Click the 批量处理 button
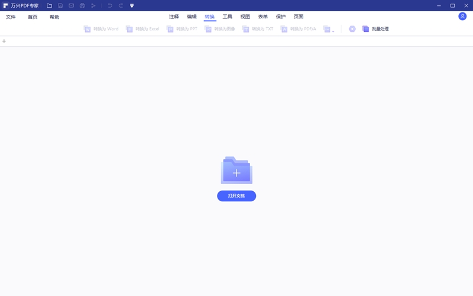The width and height of the screenshot is (473, 296). (x=375, y=29)
